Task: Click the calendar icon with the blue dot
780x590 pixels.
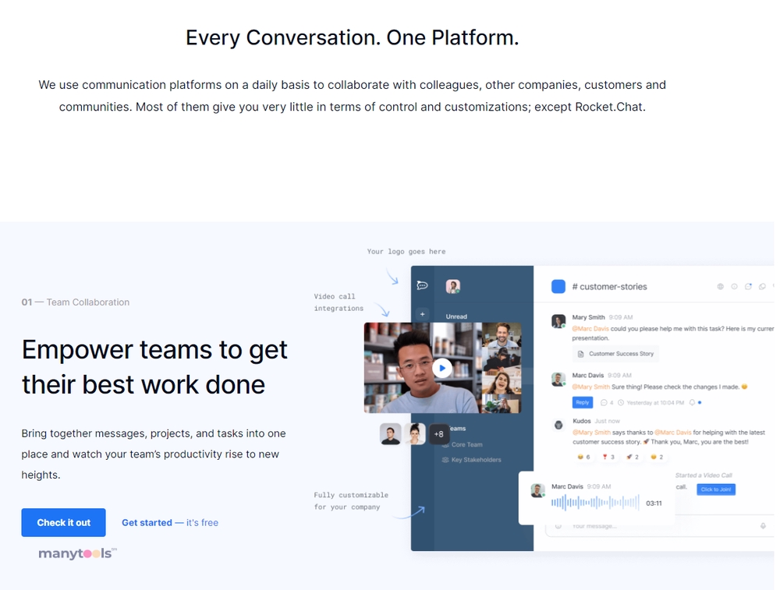Action: (748, 286)
